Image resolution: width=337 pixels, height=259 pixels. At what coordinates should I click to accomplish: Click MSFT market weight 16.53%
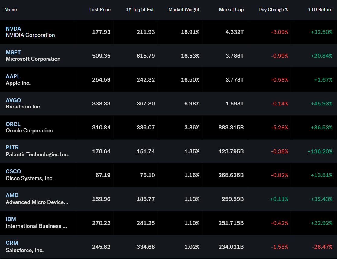(x=190, y=56)
